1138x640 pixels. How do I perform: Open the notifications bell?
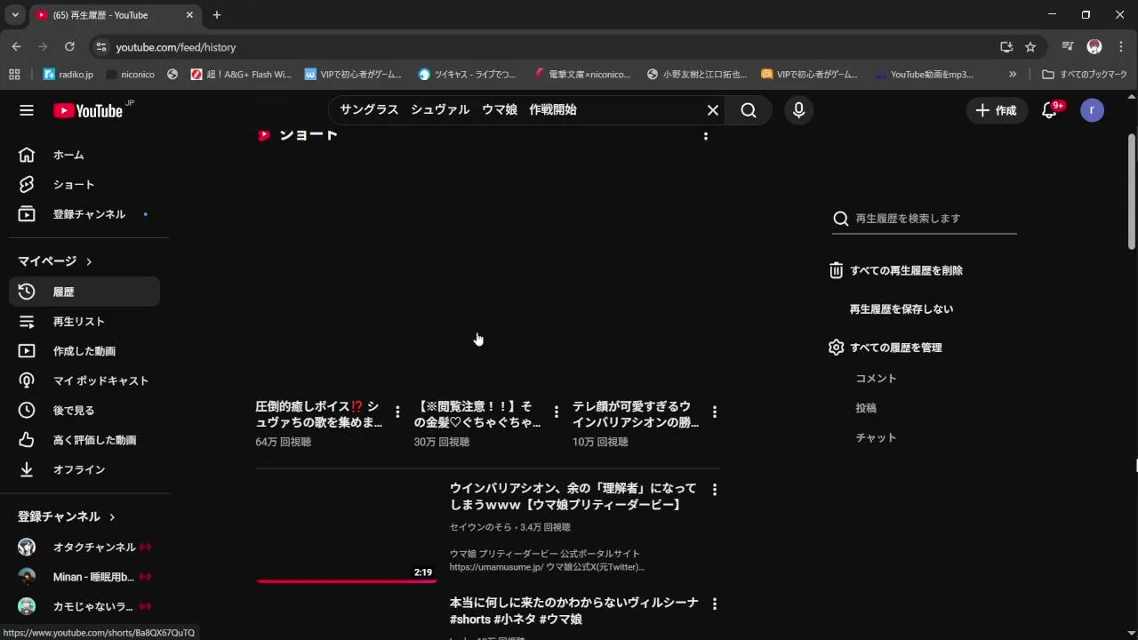pyautogui.click(x=1050, y=110)
